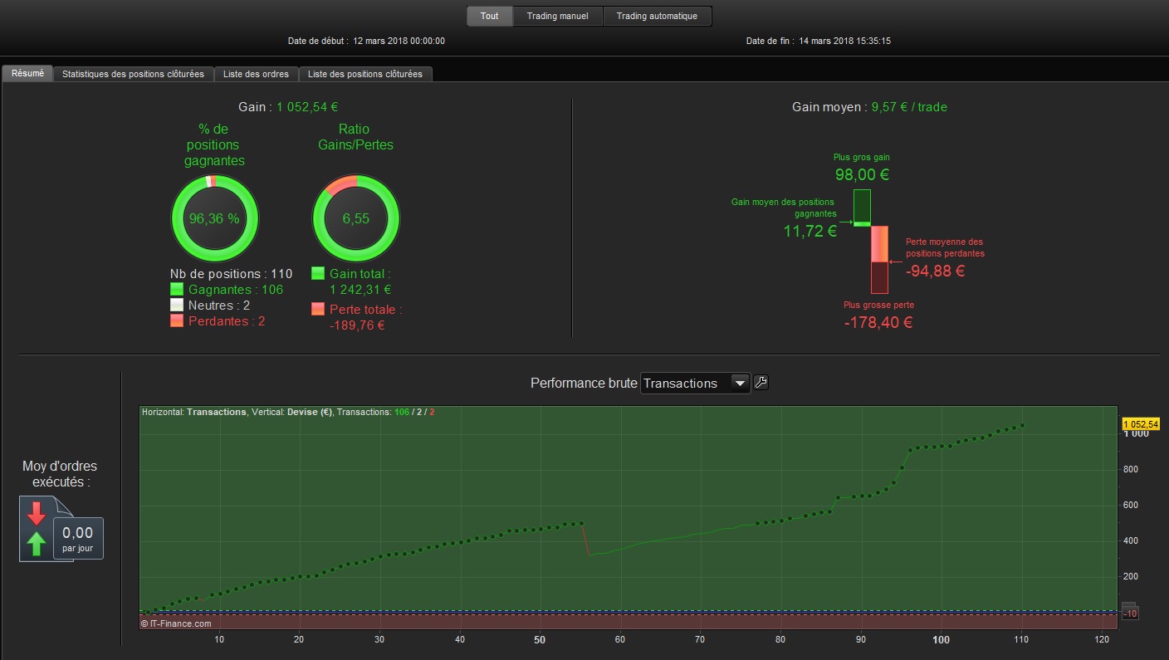Open the chart settings wrench icon
Viewport: 1169px width, 660px height.
pyautogui.click(x=761, y=383)
